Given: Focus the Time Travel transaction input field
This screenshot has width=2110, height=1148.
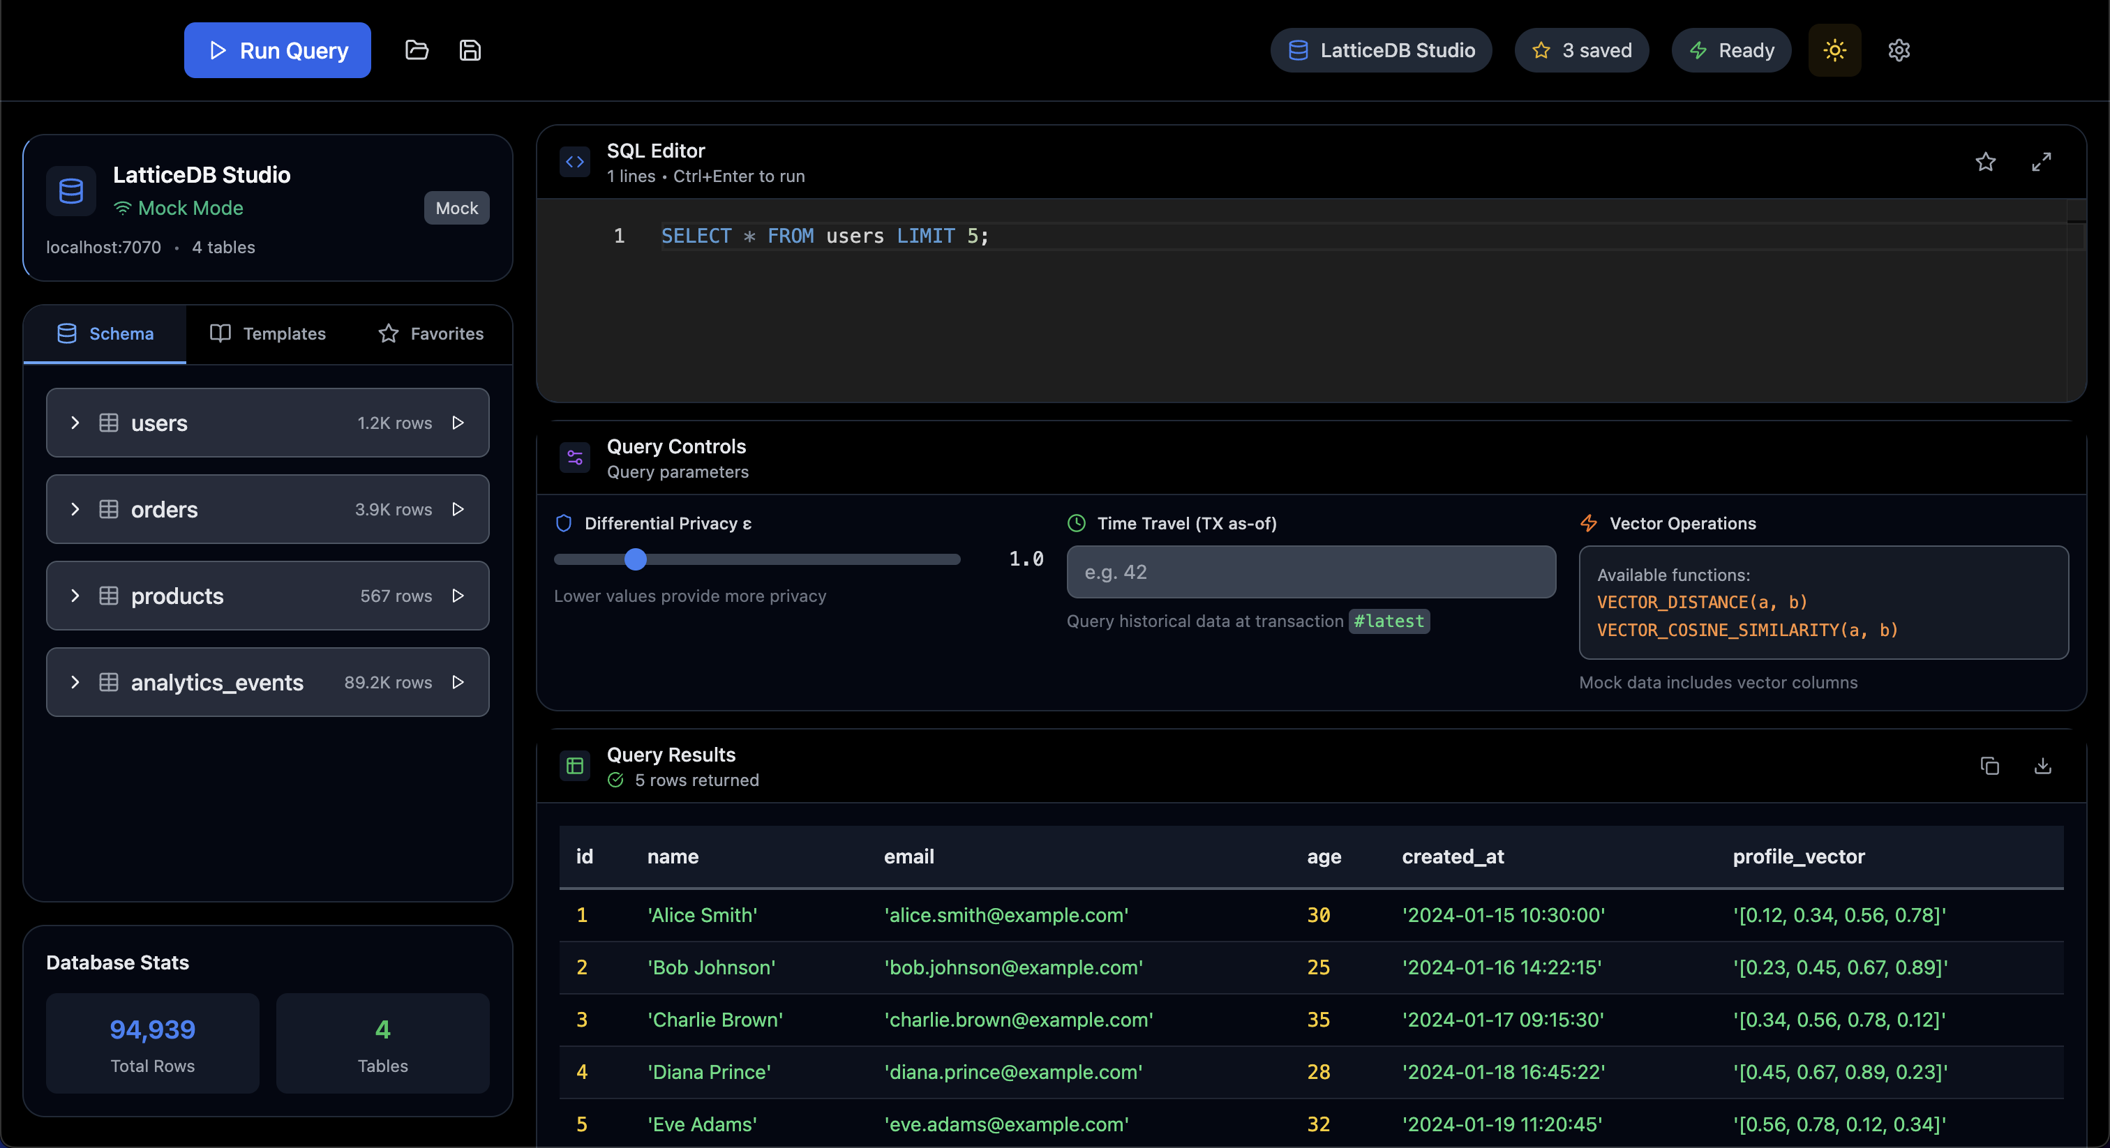Looking at the screenshot, I should pyautogui.click(x=1310, y=573).
